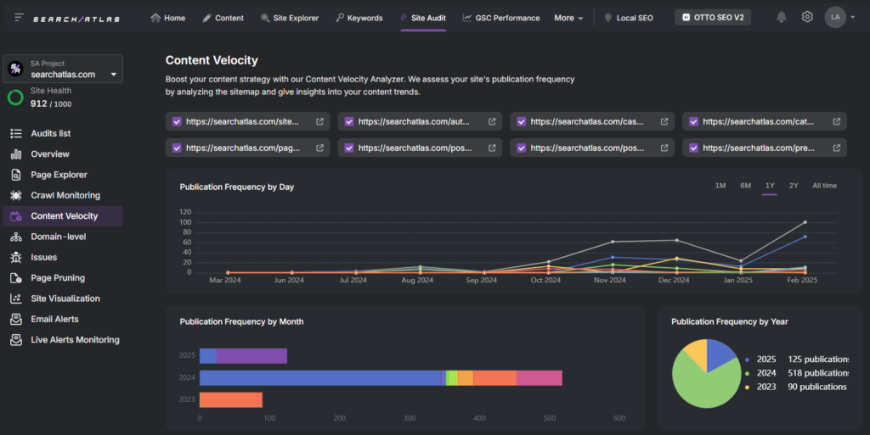The image size is (870, 435).
Task: Open Page Pruning from the sidebar
Action: click(58, 278)
